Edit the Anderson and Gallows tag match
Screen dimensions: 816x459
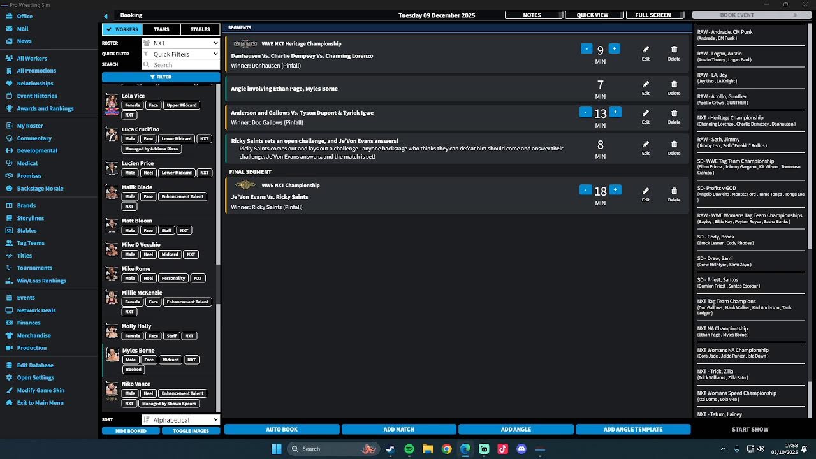646,117
